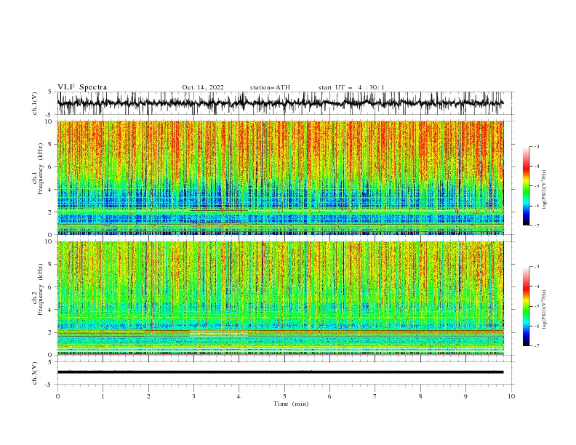Click the "2" tick on the time axis
Image resolution: width=576 pixels, height=445 pixels.
click(x=148, y=396)
